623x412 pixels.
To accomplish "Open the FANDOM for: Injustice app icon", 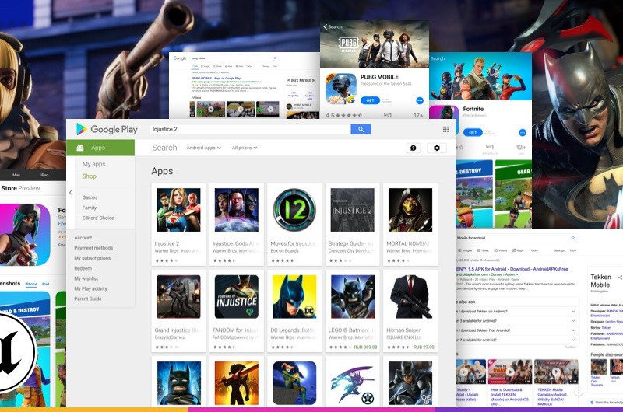I will (x=237, y=297).
